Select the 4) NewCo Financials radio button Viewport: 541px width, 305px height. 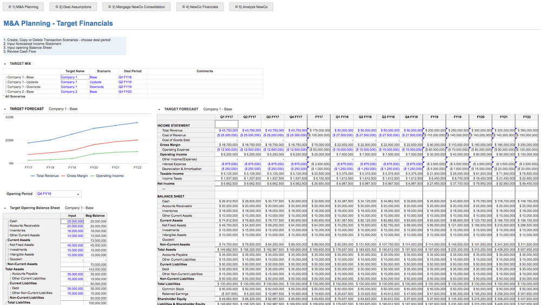click(201, 7)
